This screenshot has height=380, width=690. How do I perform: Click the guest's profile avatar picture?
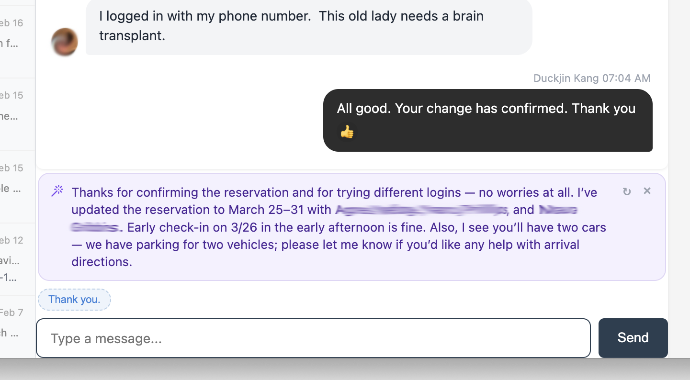[64, 42]
